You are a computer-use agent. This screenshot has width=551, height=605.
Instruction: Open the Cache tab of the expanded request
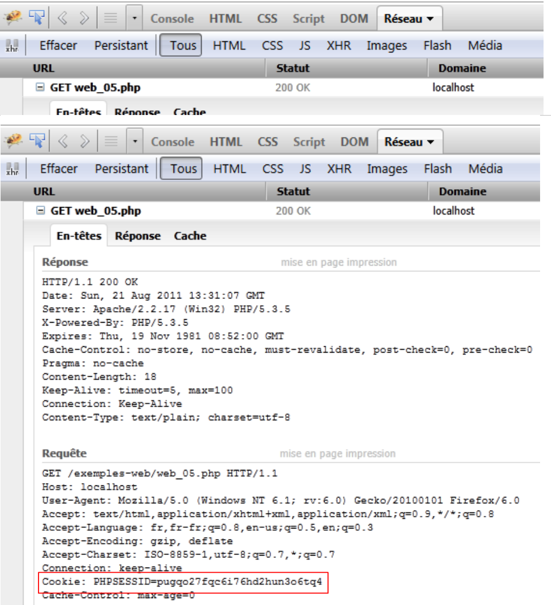click(x=190, y=236)
